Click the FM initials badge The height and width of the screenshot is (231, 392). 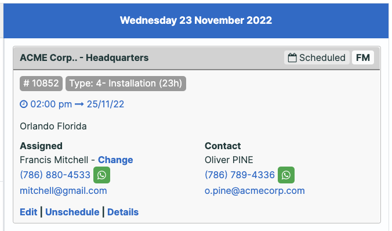[363, 57]
